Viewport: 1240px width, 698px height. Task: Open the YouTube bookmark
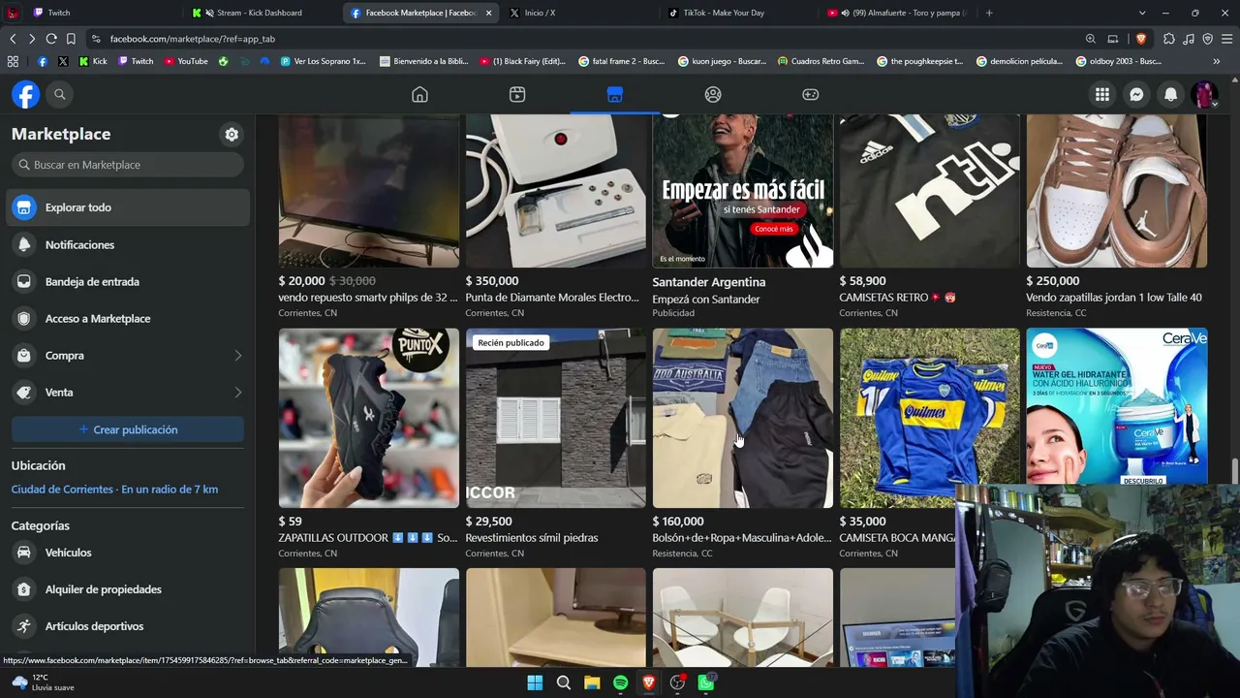coord(186,61)
